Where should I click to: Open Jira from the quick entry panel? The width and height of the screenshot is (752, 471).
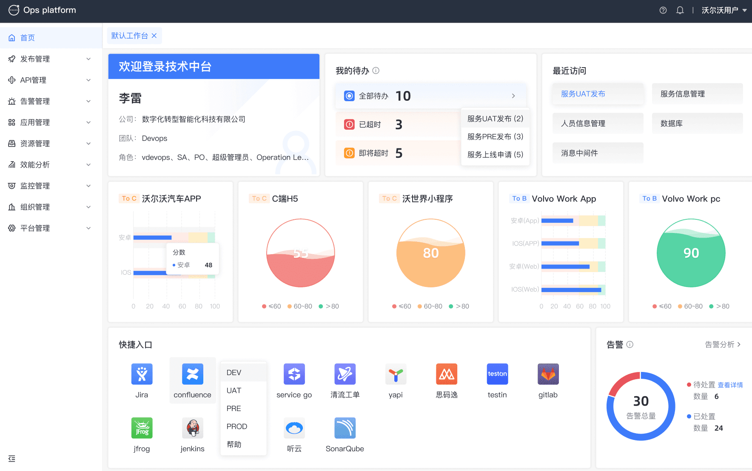pos(142,374)
